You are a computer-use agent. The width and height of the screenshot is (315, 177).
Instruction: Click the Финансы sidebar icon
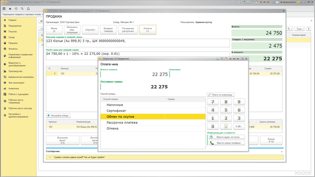[x=5, y=49]
